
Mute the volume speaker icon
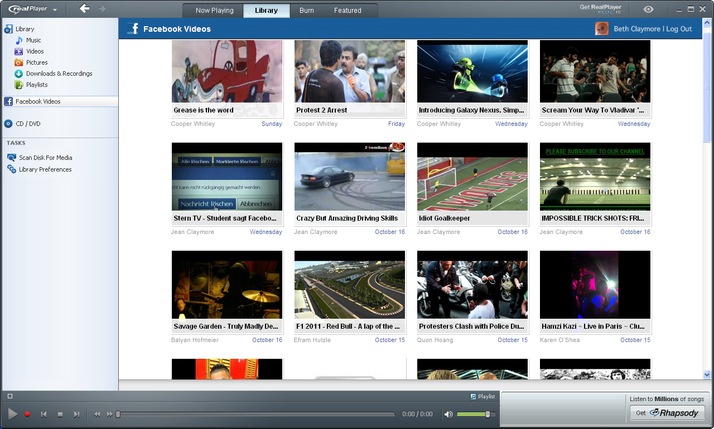tap(448, 414)
